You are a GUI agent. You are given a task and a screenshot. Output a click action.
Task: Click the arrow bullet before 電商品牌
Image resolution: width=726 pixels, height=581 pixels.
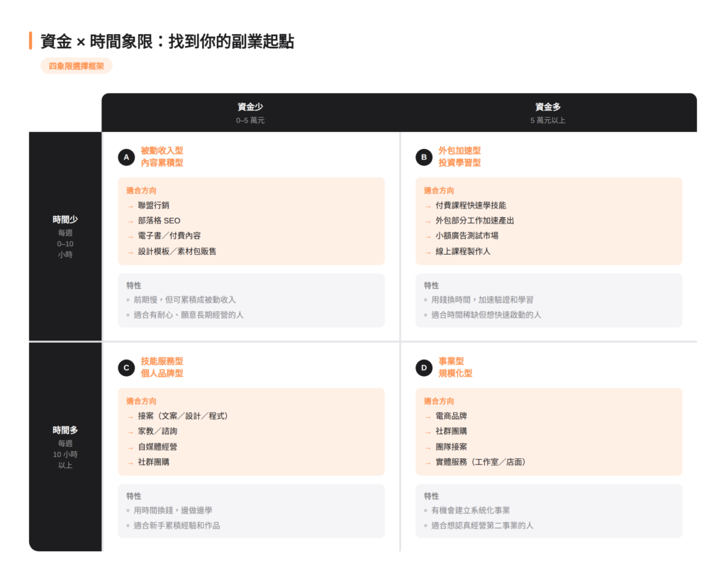tap(428, 416)
